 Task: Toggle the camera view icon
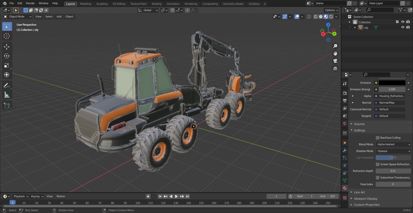[335, 61]
